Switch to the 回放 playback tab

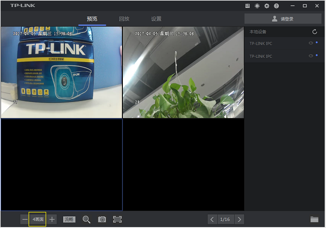[x=124, y=19]
